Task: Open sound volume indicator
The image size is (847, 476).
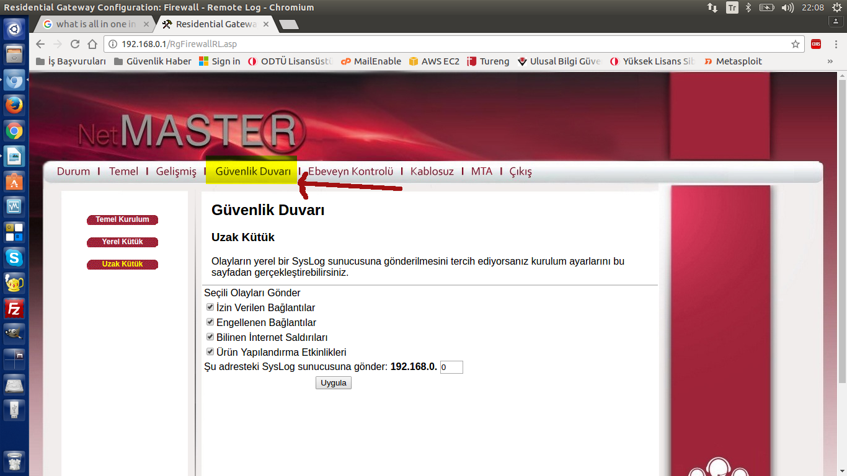Action: click(787, 7)
